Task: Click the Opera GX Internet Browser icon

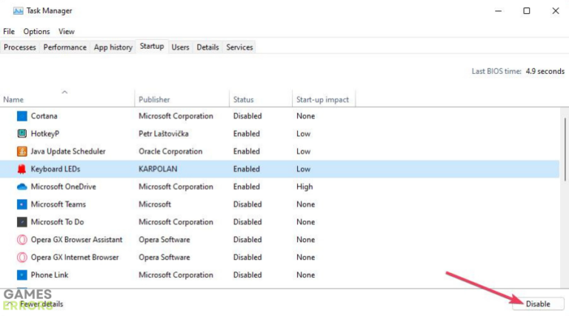Action: [x=22, y=258]
